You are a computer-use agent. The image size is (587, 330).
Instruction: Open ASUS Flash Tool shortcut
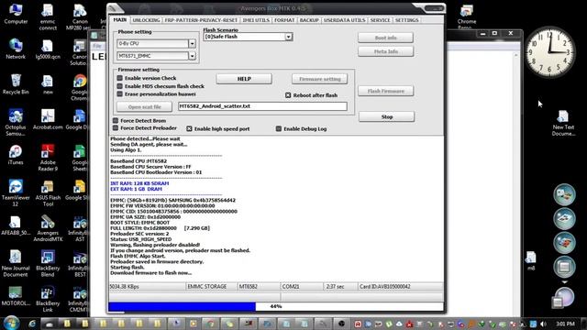coord(48,193)
